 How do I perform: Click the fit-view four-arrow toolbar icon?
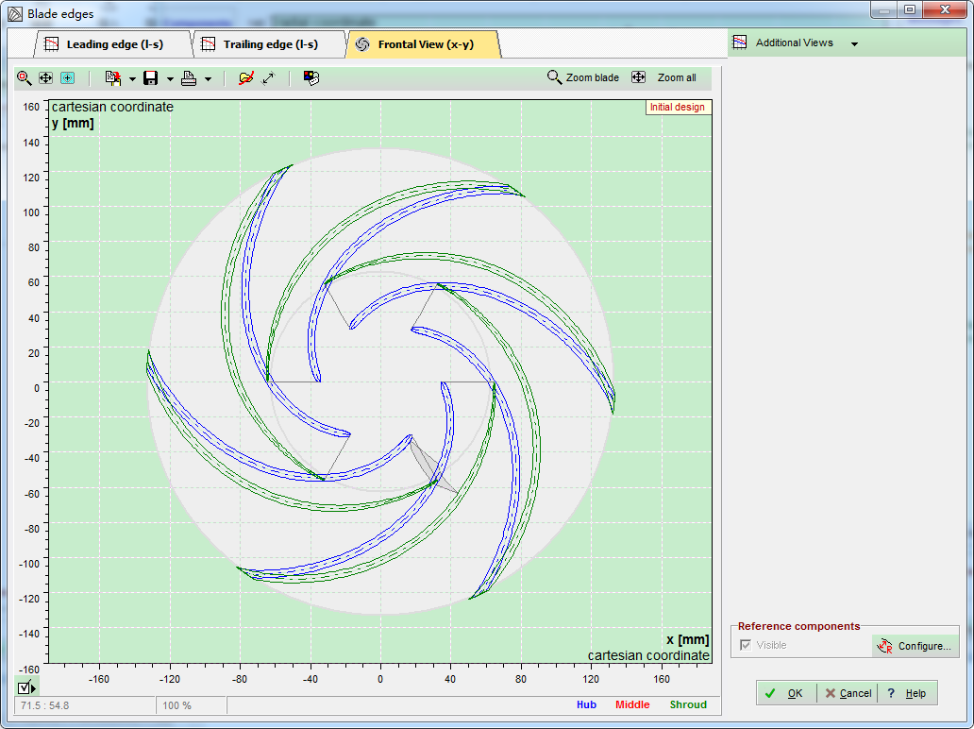[x=45, y=77]
